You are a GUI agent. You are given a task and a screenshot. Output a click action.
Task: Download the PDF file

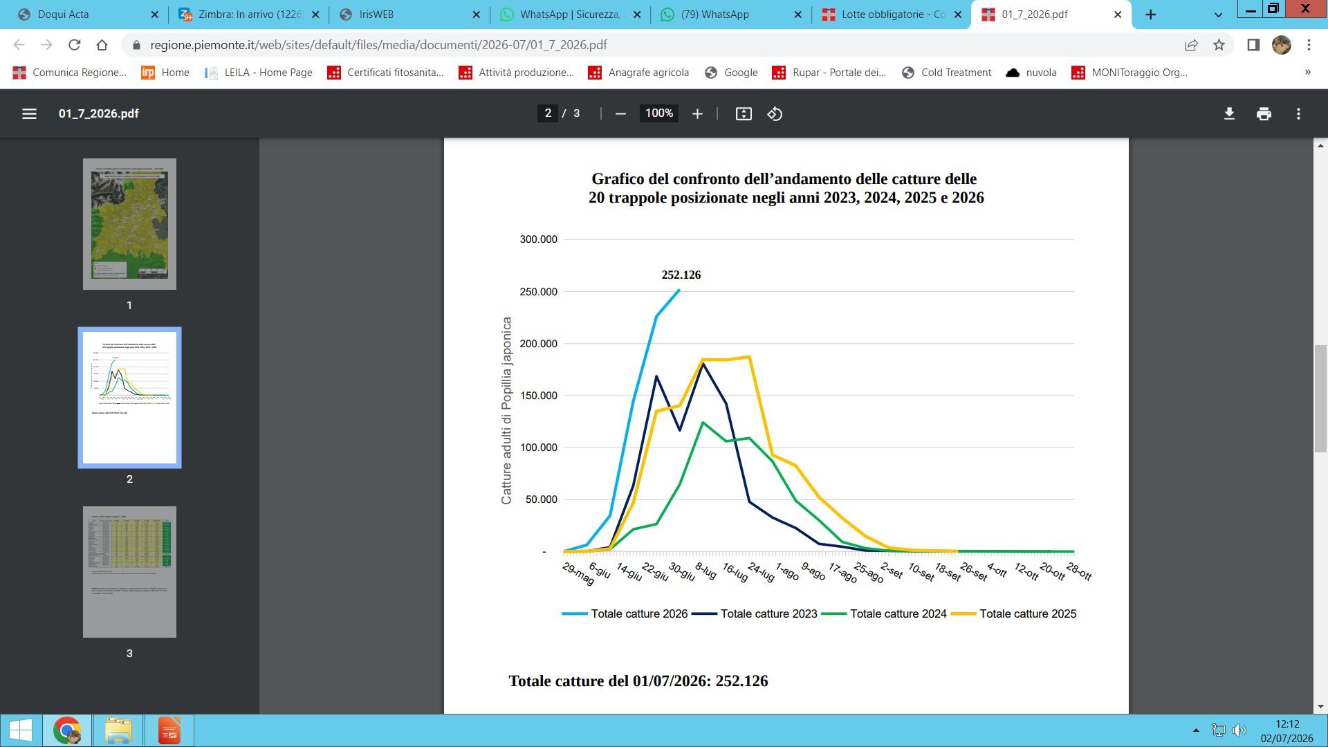click(1229, 113)
